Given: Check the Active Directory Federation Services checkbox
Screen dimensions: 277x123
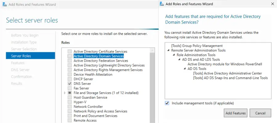Looking at the screenshot, I should (70, 61).
